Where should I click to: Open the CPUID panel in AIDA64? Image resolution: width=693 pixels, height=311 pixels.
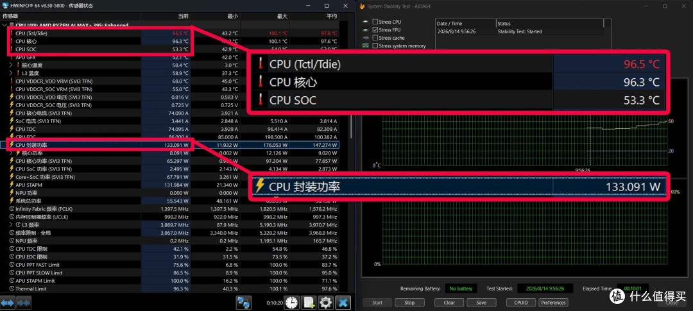pos(521,303)
